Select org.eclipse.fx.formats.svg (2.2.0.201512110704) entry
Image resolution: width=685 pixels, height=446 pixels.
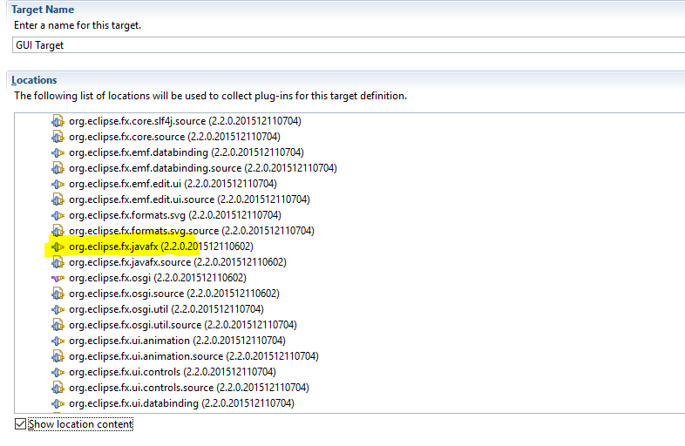[x=175, y=215]
